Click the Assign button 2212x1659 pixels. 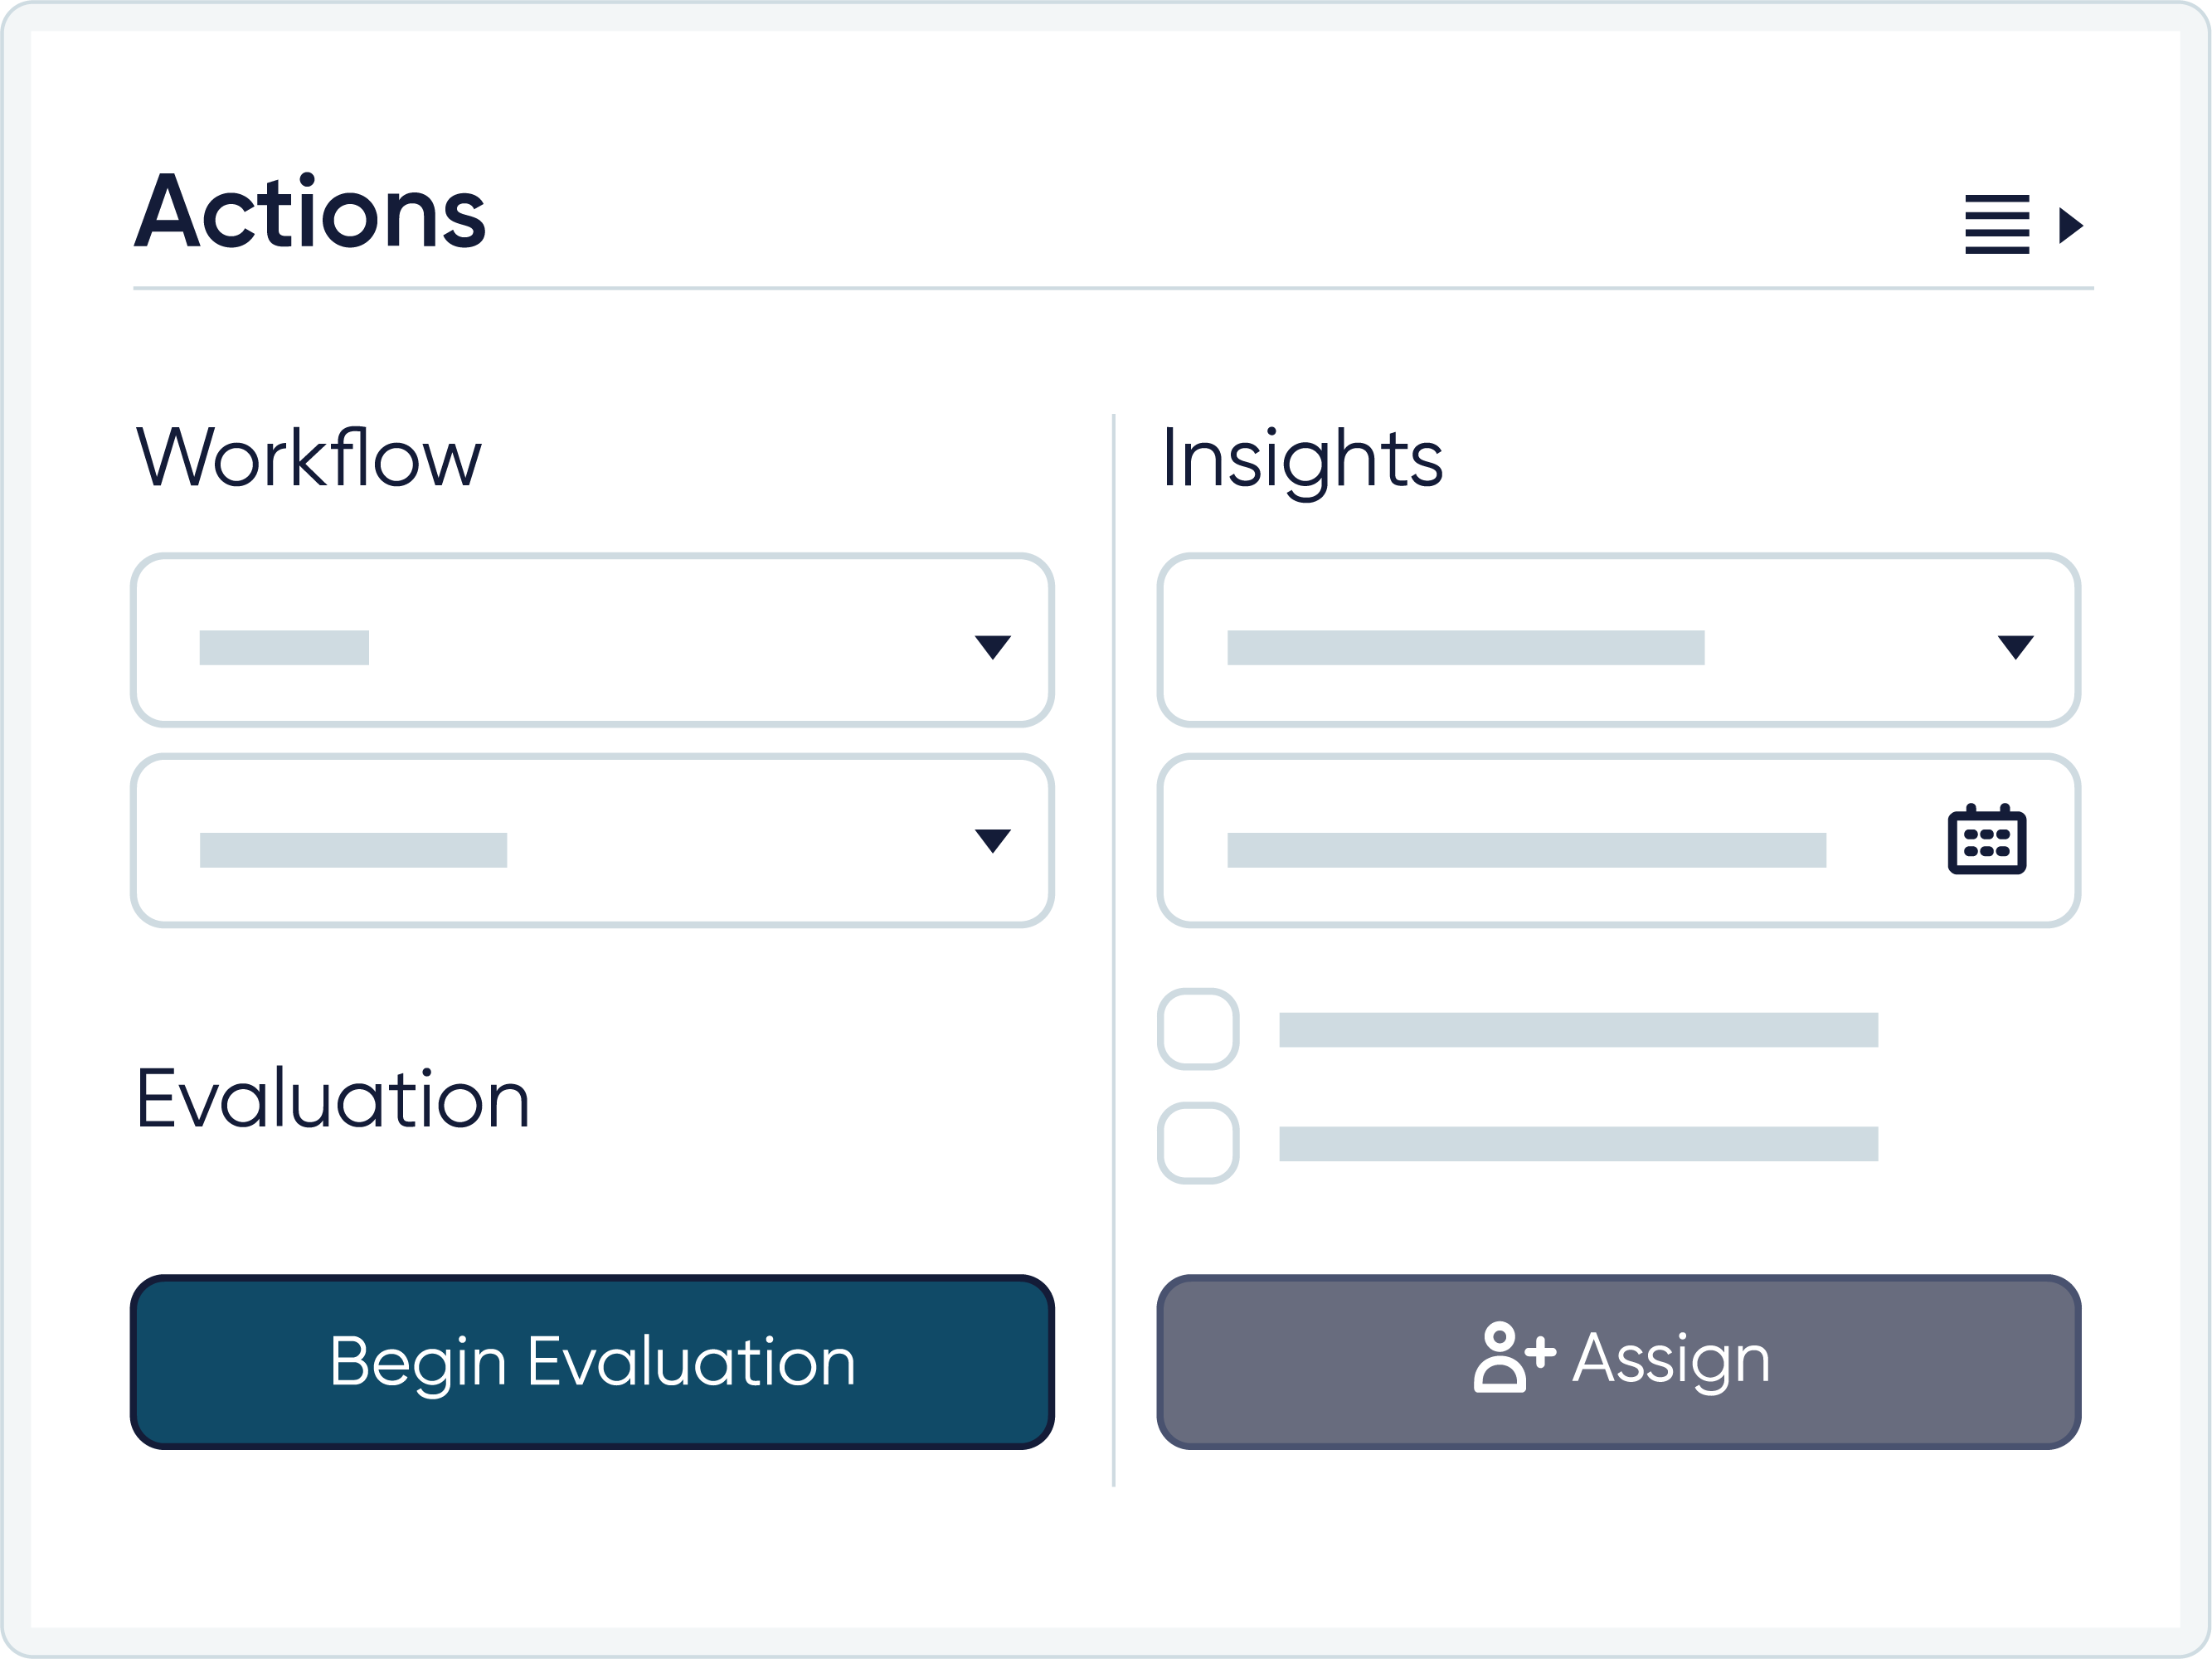click(1619, 1362)
